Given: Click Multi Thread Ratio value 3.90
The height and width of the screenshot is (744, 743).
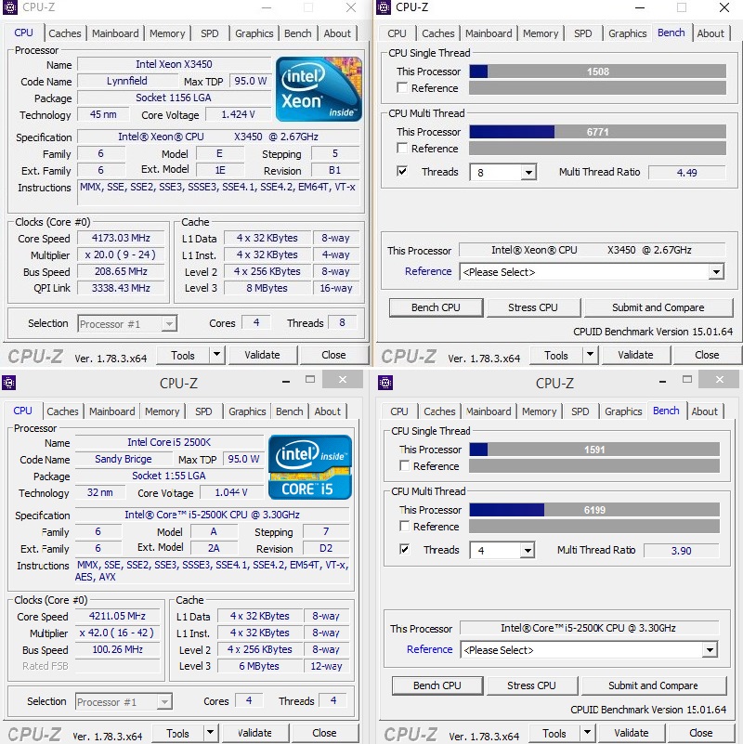Looking at the screenshot, I should pos(682,551).
